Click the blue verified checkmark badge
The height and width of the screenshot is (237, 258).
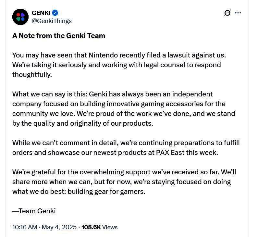(x=55, y=13)
